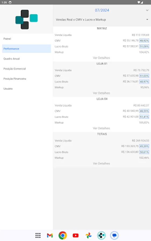Click LOJA 01 Venda Líquida value R$ 73.752,79
This screenshot has height=241, width=151.
pos(141,70)
